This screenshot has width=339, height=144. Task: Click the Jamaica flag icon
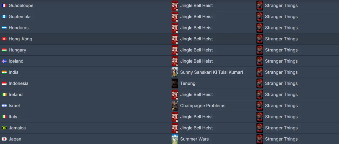(x=4, y=128)
